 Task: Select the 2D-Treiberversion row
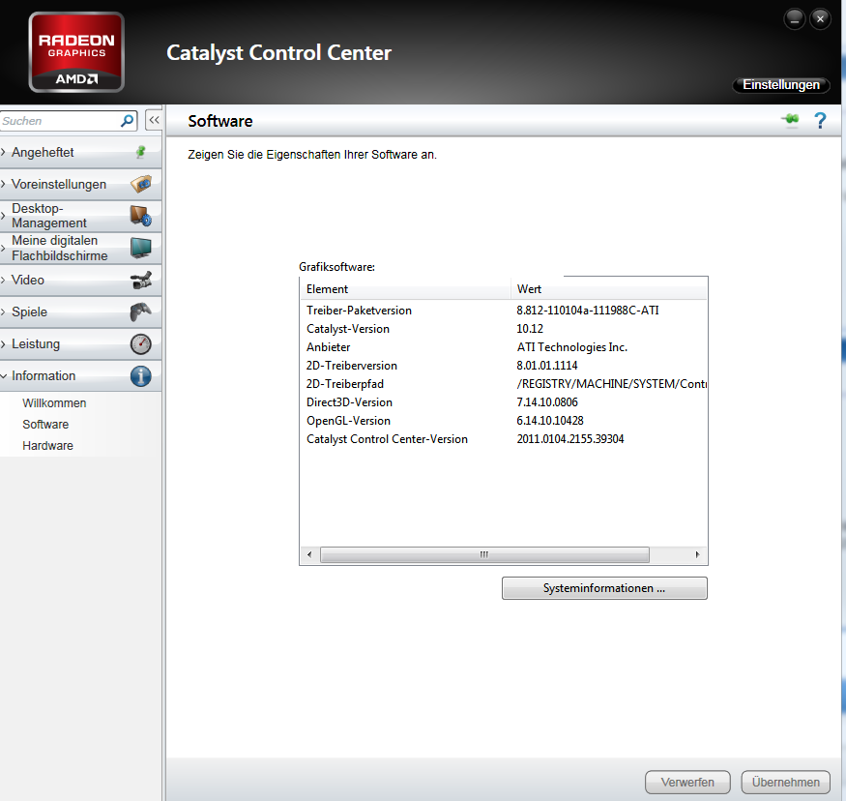(x=504, y=366)
